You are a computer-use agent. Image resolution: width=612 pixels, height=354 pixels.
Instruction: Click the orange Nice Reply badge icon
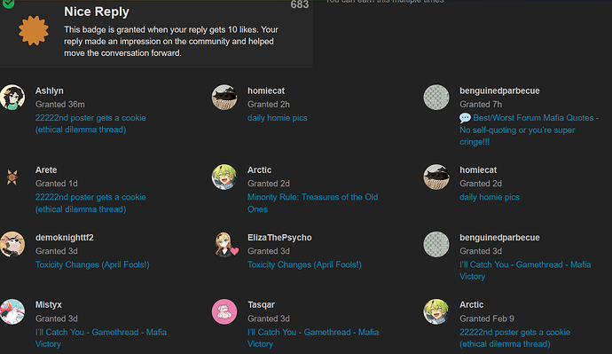34,31
